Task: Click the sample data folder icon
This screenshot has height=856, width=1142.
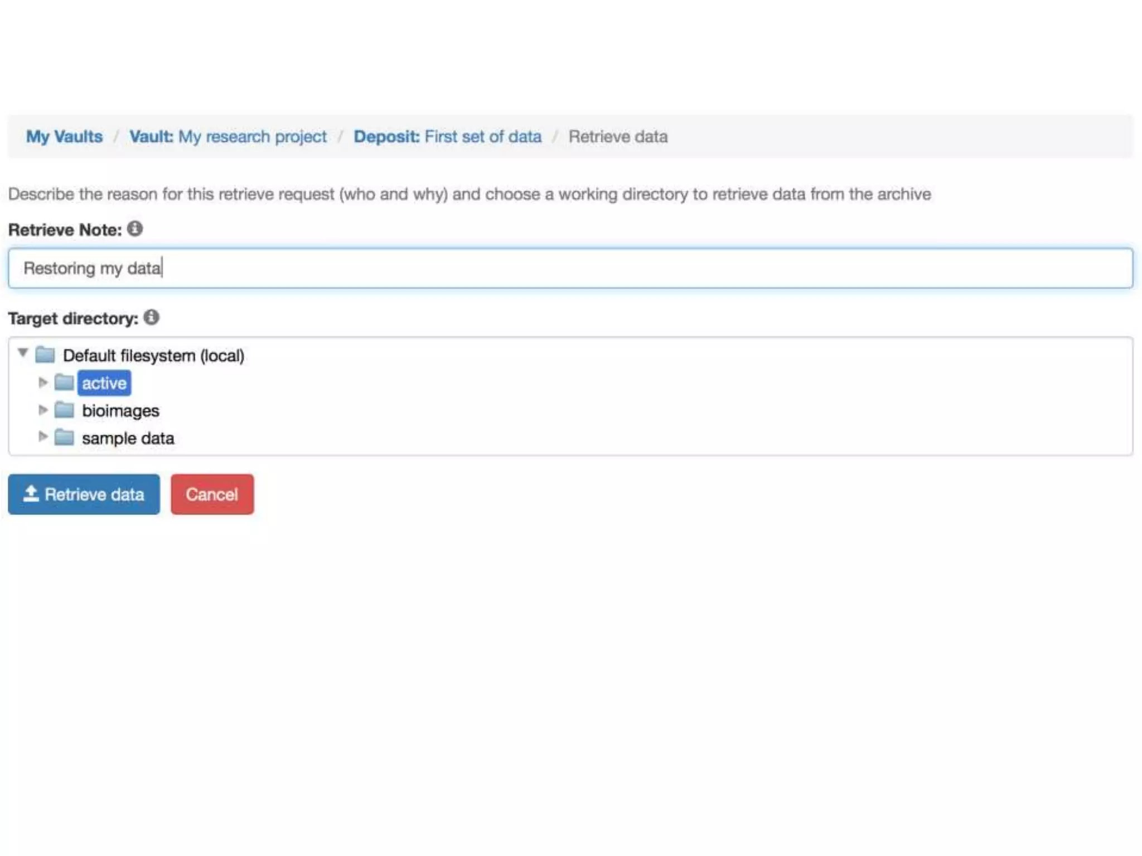Action: 64,437
